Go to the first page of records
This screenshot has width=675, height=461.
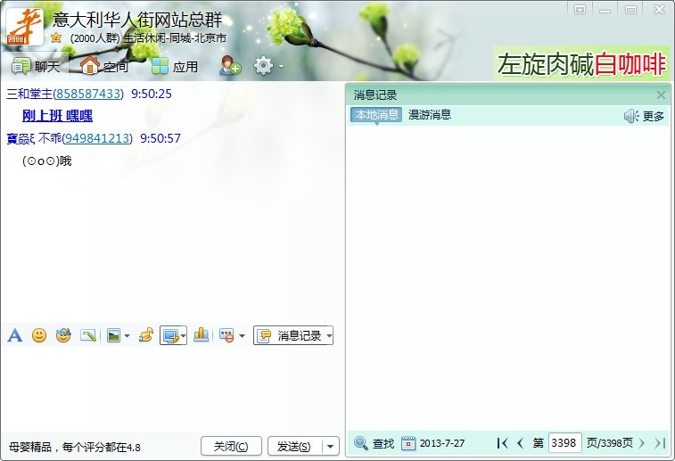pyautogui.click(x=502, y=443)
